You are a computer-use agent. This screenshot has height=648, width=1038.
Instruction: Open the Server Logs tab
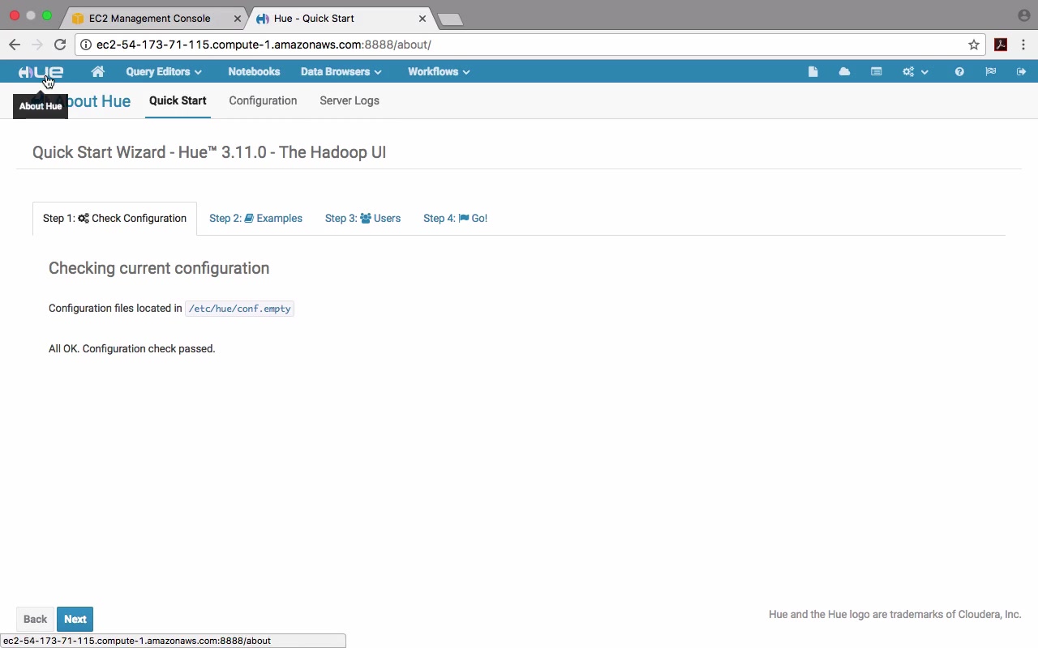click(x=350, y=100)
